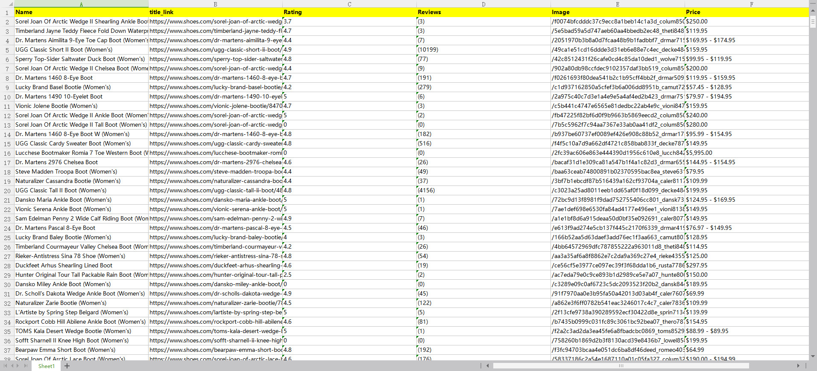Image resolution: width=817 pixels, height=371 pixels.
Task: Select row 5 header
Action: click(7, 50)
